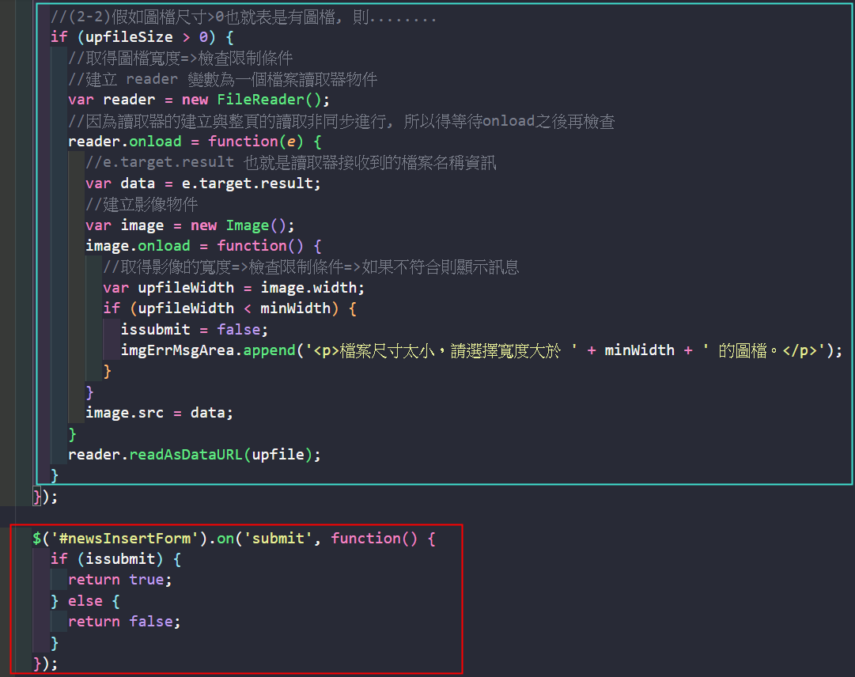855x677 pixels.
Task: Click the comment starting with //(2-2)
Action: tap(243, 17)
